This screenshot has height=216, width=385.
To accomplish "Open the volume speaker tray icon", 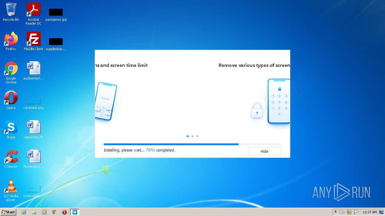I will click(x=342, y=212).
